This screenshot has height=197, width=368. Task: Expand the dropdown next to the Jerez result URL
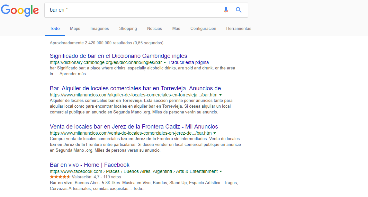(215, 133)
